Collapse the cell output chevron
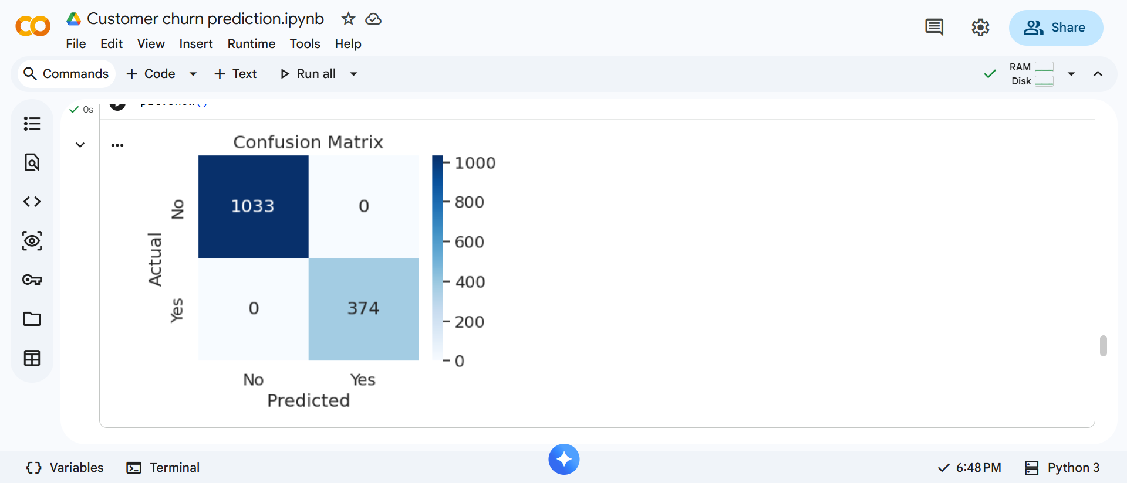 (x=80, y=145)
